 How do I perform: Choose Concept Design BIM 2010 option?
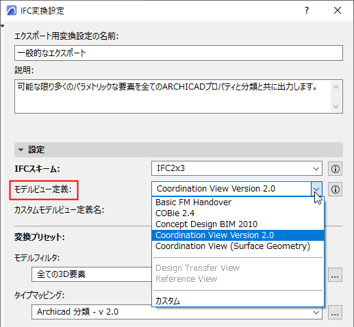point(238,224)
